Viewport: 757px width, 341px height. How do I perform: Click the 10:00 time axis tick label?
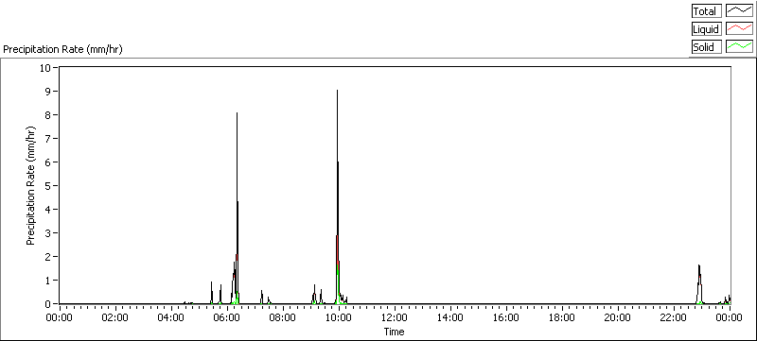(338, 317)
